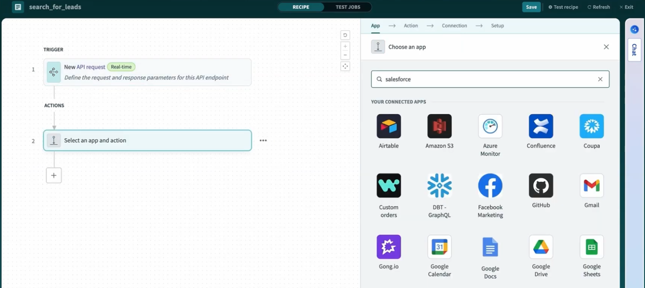Click the app search field
Viewport: 645px width, 288px height.
click(490, 79)
